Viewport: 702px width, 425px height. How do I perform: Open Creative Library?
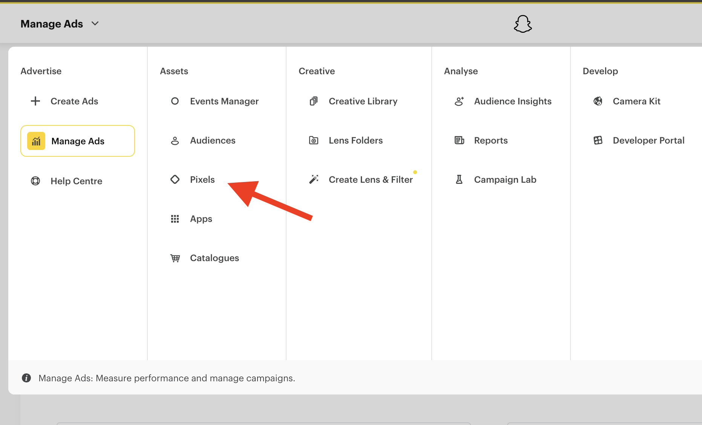point(363,101)
